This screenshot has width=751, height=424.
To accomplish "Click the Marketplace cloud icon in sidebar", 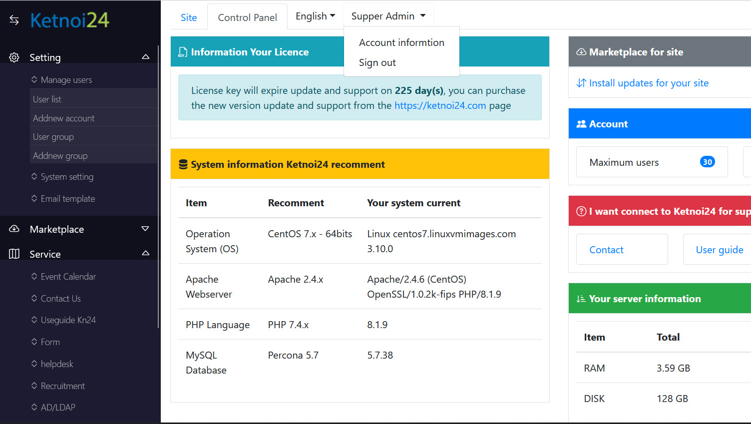I will click(x=14, y=229).
